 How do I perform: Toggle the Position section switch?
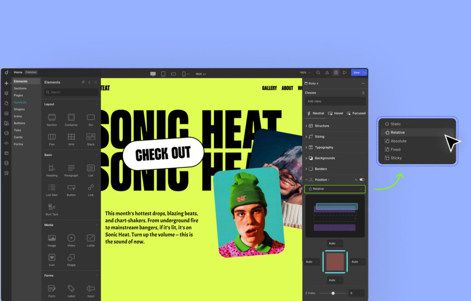click(362, 180)
